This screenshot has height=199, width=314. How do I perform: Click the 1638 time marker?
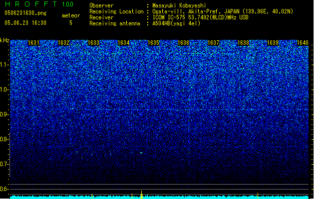243,43
